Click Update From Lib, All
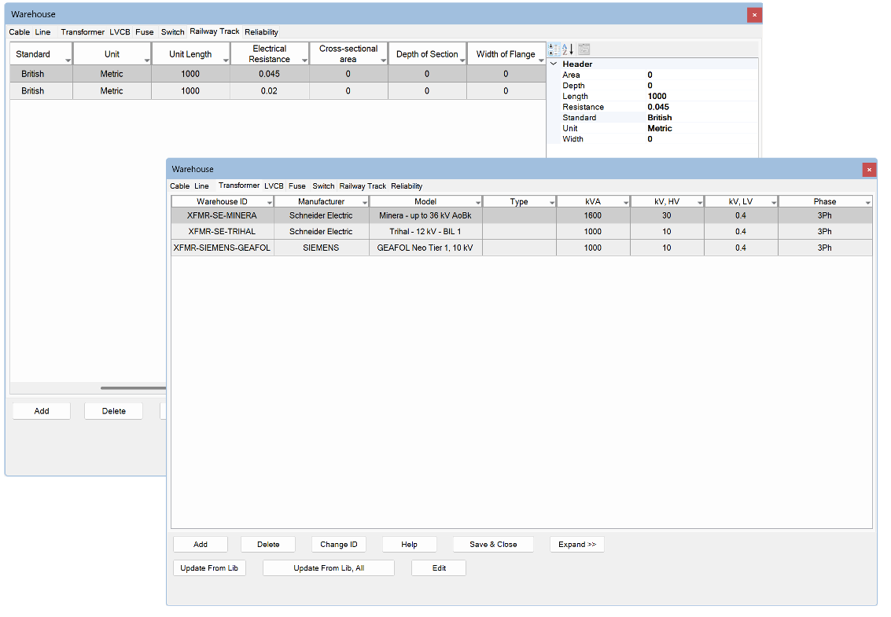Viewport: 891px width, 617px height. 328,568
